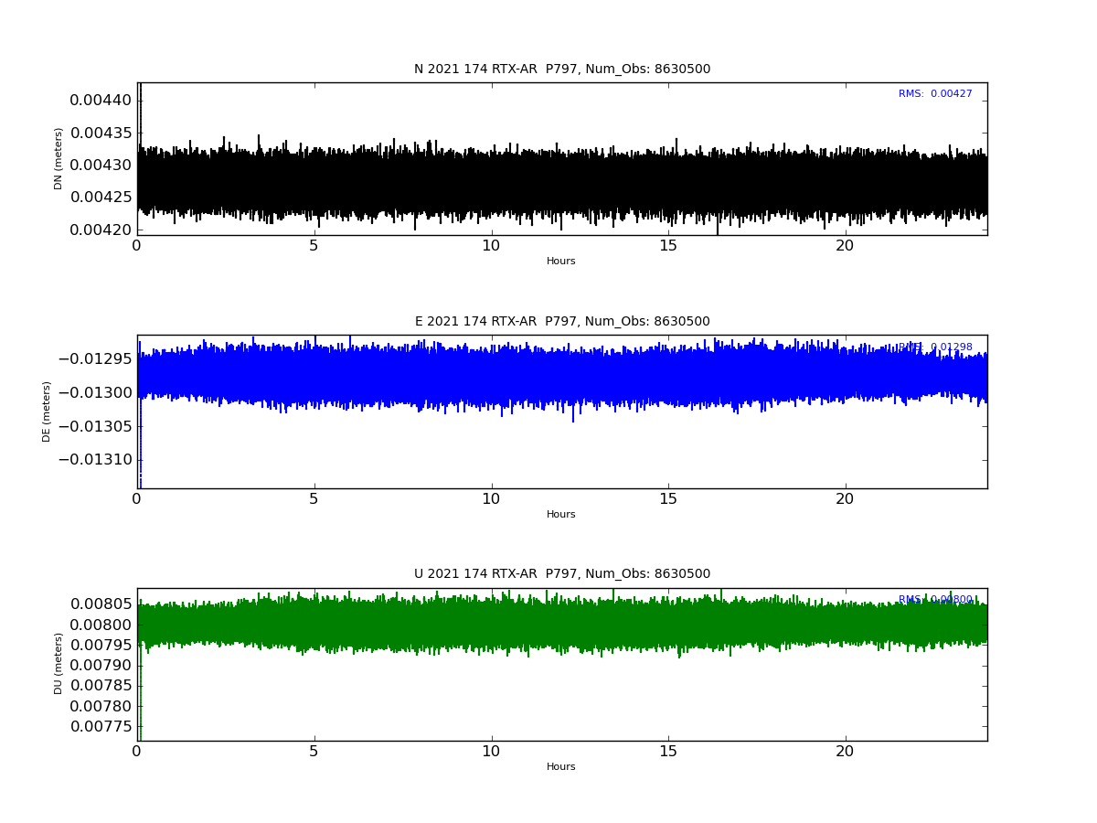
Task: Click the 0.00800 y-axis tick in Up plot
Action: (x=101, y=625)
